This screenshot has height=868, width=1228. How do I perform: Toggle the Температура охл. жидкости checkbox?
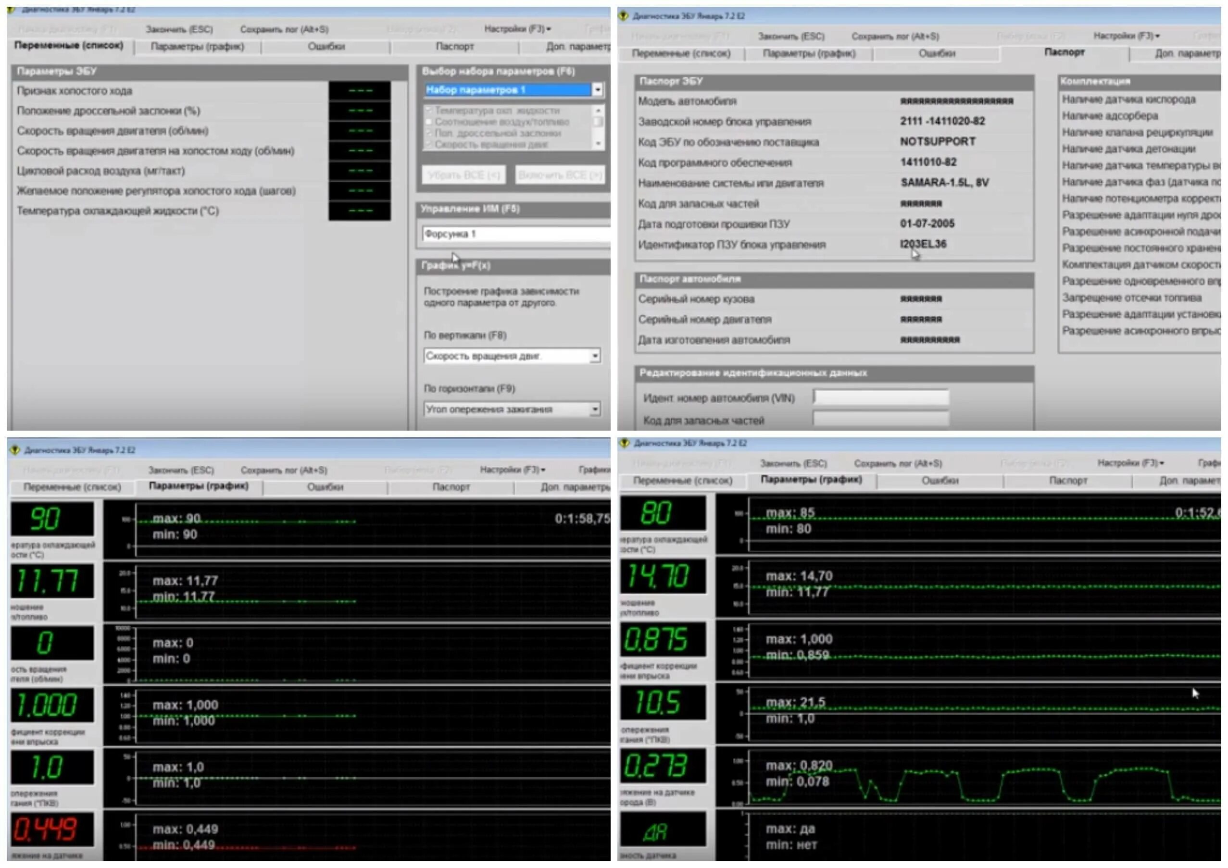(428, 111)
